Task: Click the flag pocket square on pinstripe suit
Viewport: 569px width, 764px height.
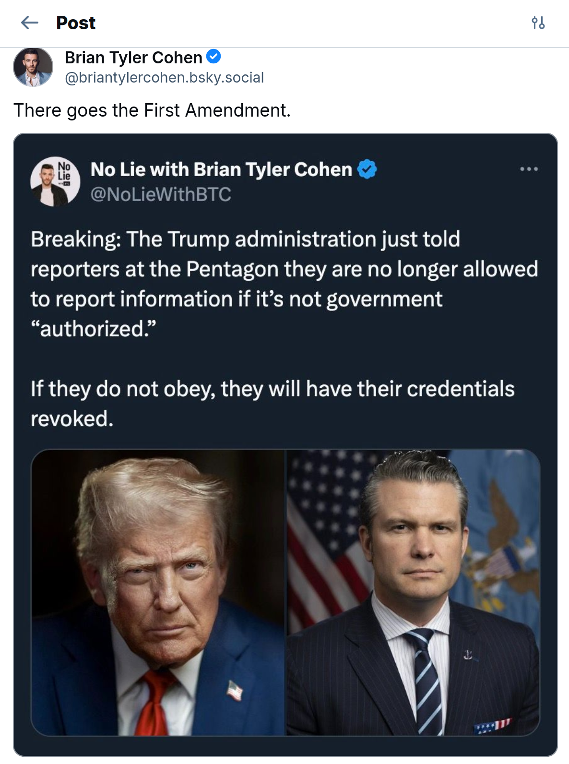Action: [493, 726]
